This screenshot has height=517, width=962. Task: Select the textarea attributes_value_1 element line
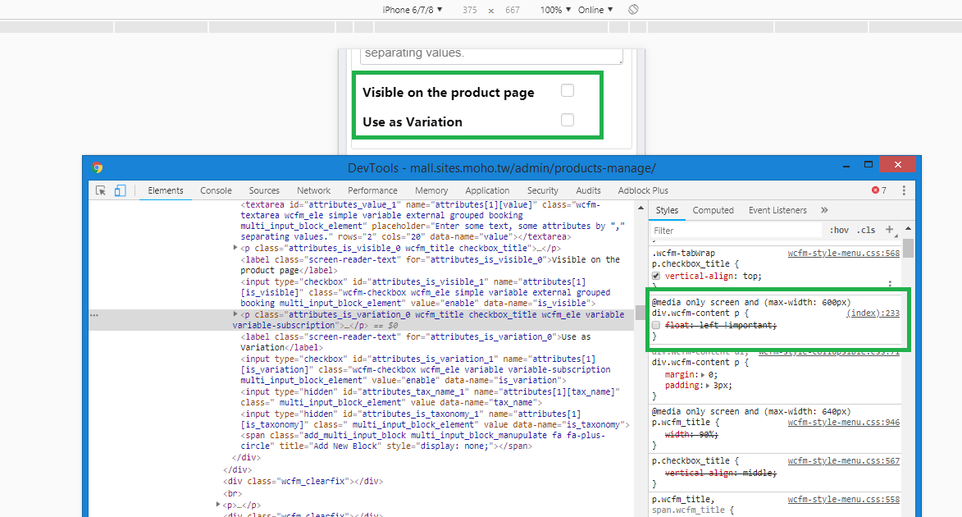(x=432, y=221)
